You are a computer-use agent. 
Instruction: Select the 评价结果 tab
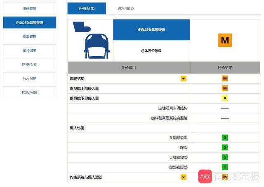87,9
